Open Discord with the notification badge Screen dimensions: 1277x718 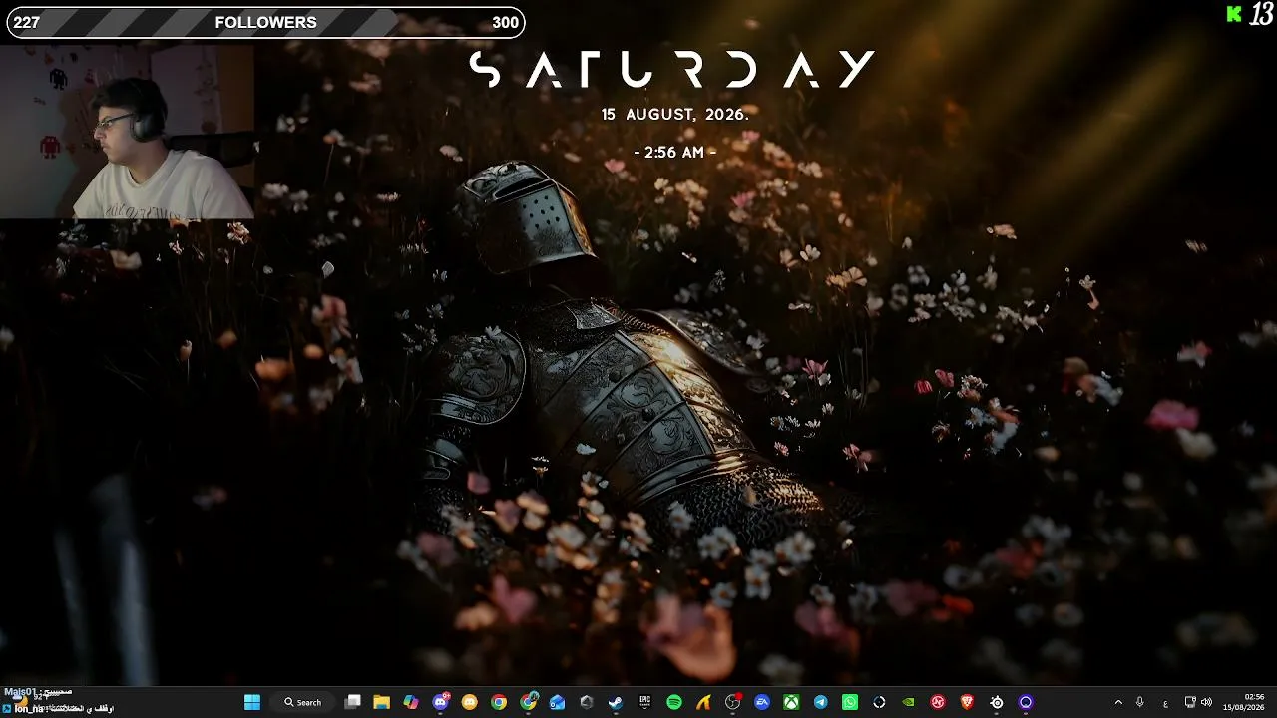[x=440, y=702]
